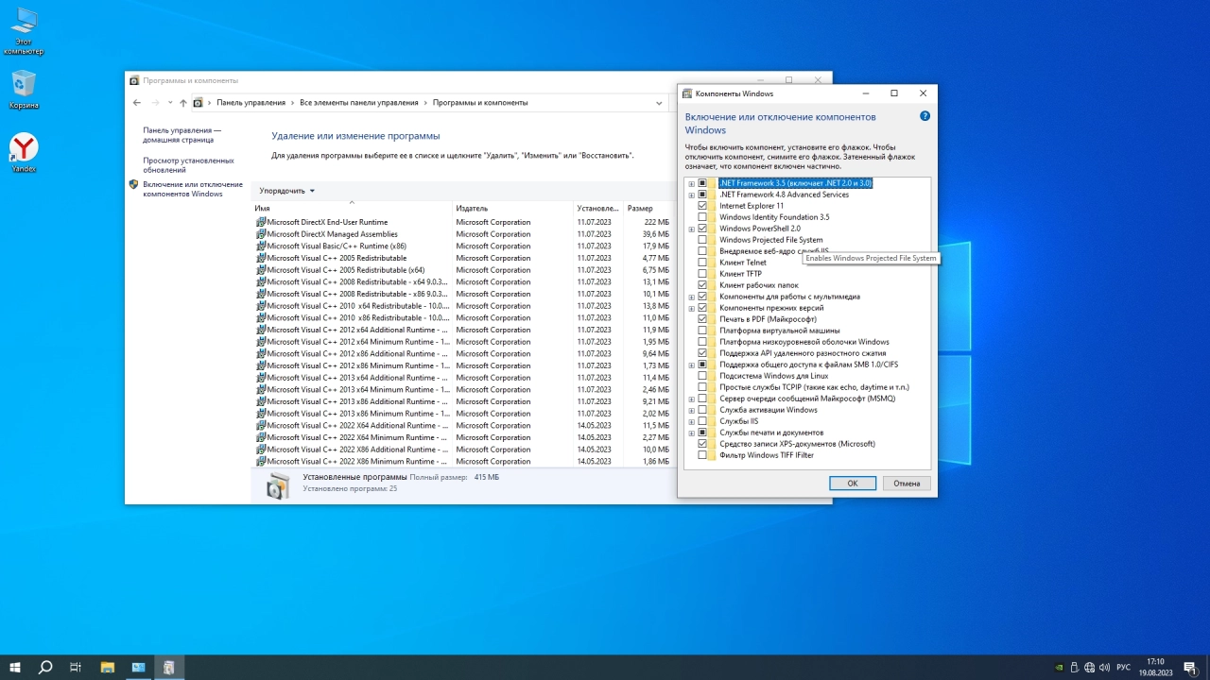Expand Службы печати и документов node

[692, 433]
